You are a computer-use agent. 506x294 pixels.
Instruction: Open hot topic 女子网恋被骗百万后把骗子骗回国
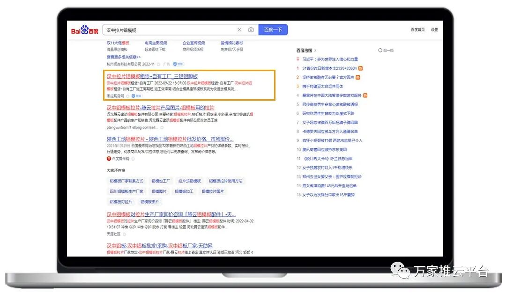click(330, 123)
